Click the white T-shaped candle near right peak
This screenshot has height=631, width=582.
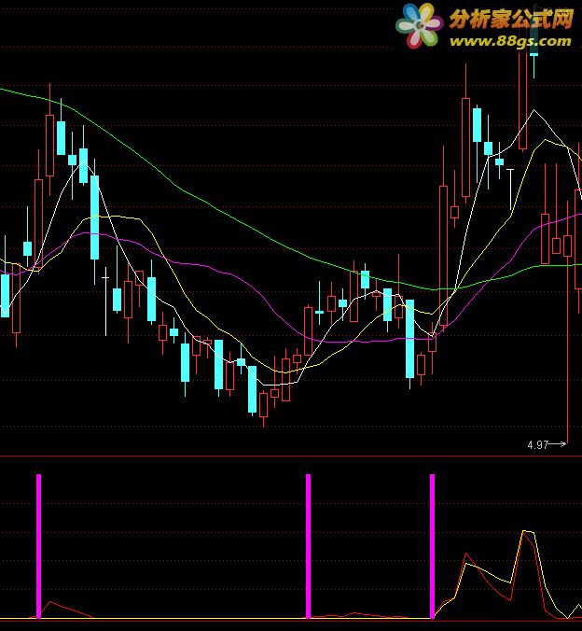coord(510,189)
